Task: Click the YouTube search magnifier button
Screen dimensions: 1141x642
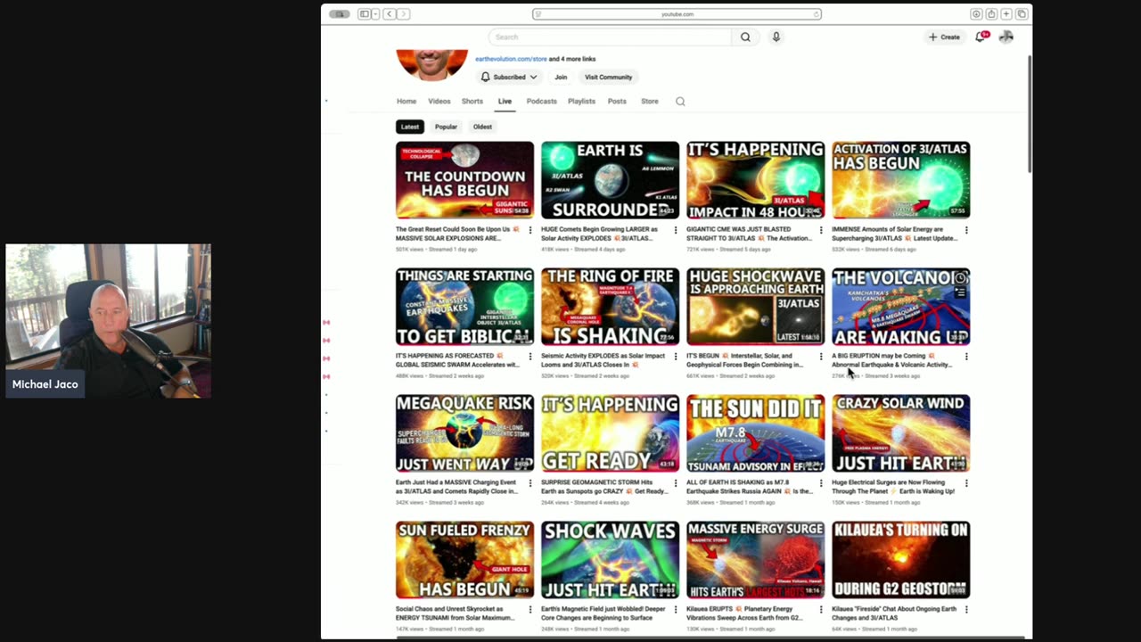Action: click(x=745, y=37)
